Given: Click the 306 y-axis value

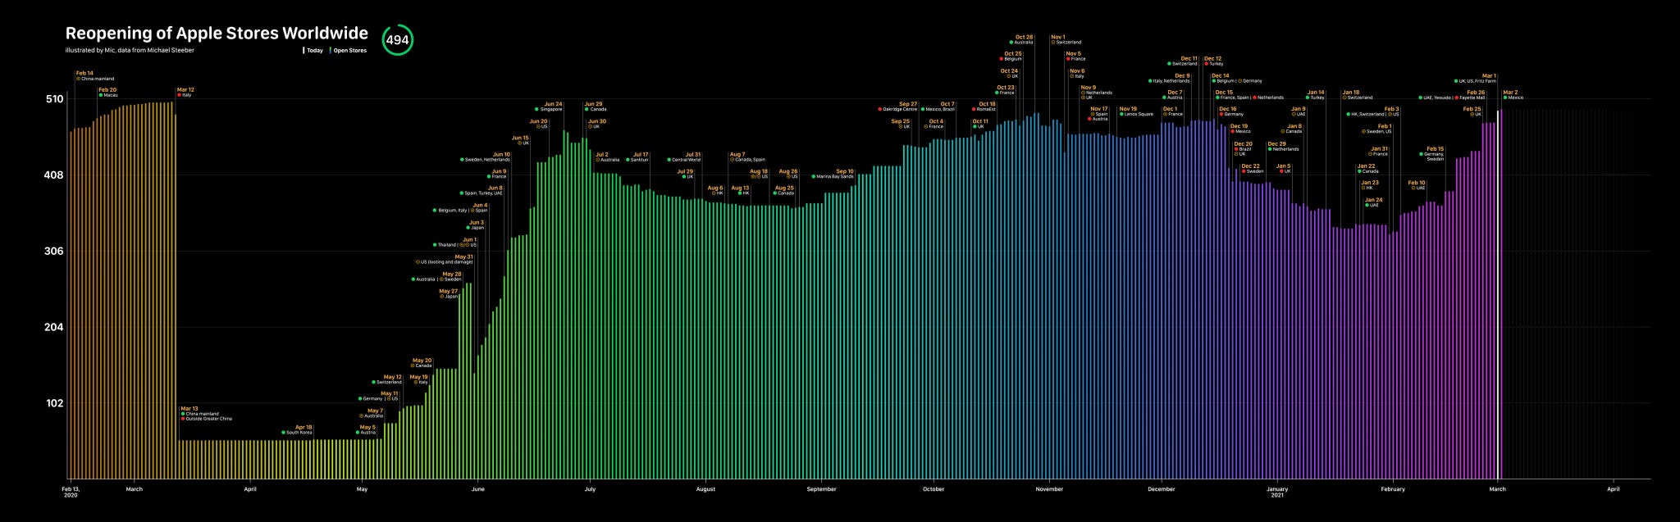Looking at the screenshot, I should [54, 251].
